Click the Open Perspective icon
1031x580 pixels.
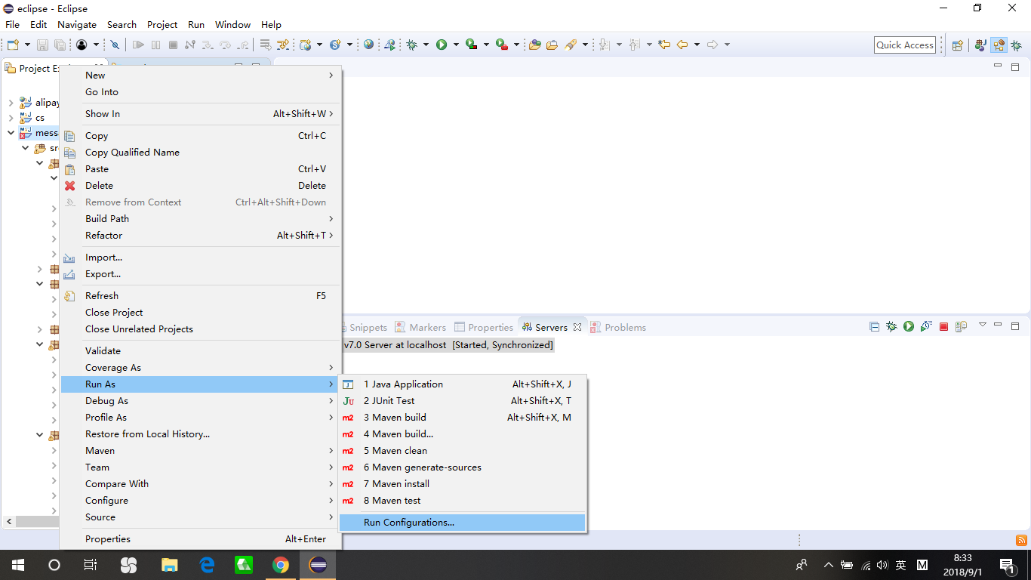957,45
